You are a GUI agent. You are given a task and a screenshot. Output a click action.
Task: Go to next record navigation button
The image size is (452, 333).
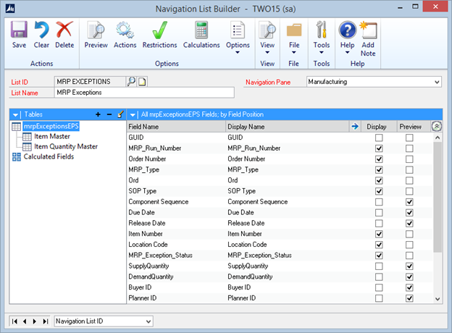pos(35,321)
